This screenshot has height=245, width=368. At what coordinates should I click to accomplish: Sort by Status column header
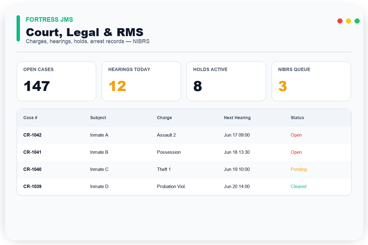[297, 118]
